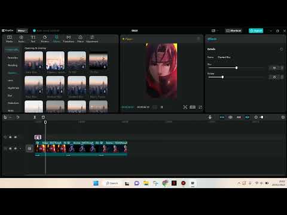Select Lens category in effects sidebar
The height and width of the screenshot is (215, 287).
point(10,81)
